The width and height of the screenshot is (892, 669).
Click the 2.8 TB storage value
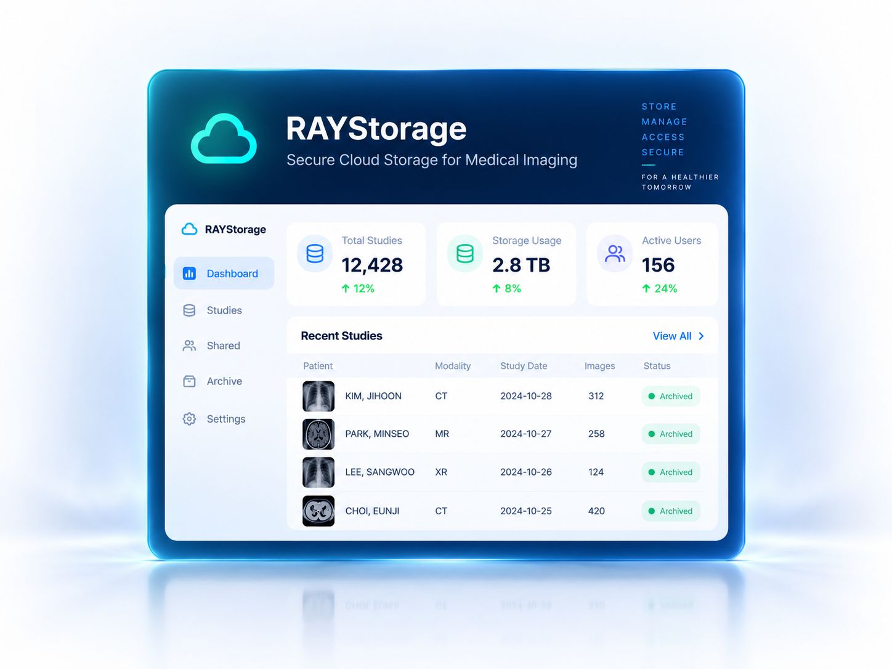521,265
